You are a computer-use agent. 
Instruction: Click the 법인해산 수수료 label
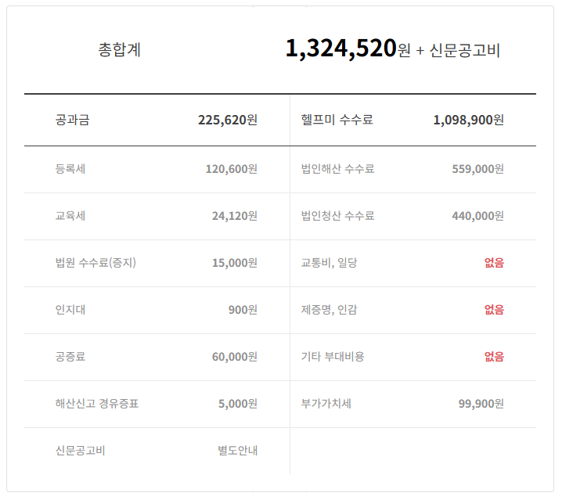point(337,169)
